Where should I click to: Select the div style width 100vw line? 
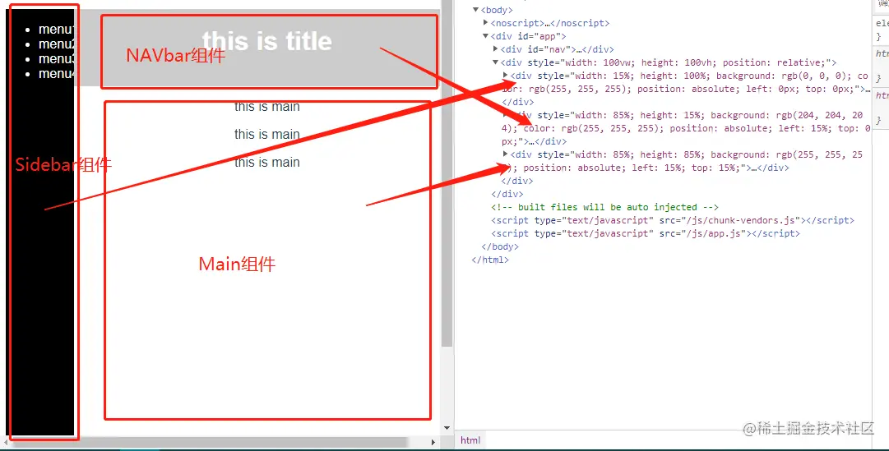coord(669,62)
